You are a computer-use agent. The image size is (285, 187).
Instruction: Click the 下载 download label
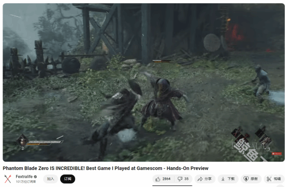(x=231, y=179)
